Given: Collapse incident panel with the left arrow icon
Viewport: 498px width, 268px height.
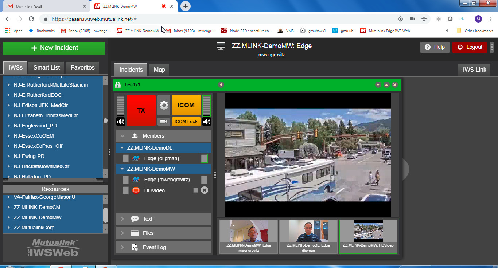Looking at the screenshot, I should (x=221, y=85).
